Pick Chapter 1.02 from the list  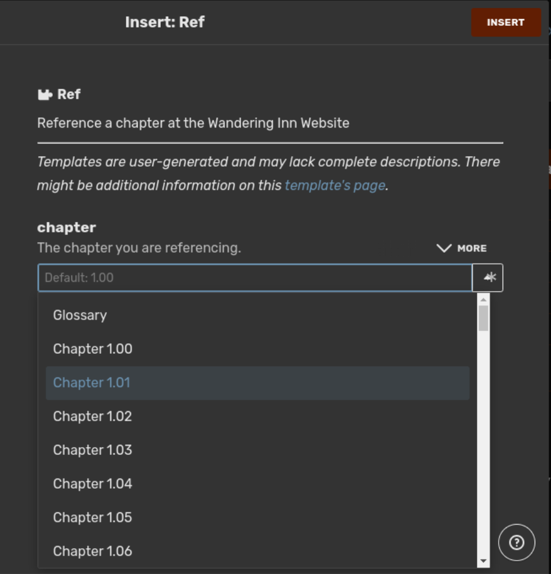(93, 416)
